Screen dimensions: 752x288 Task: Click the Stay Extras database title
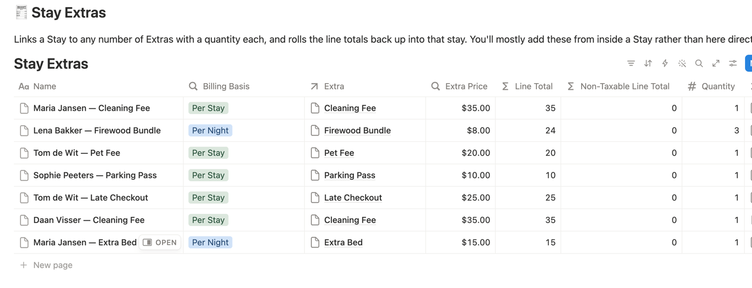click(x=51, y=64)
